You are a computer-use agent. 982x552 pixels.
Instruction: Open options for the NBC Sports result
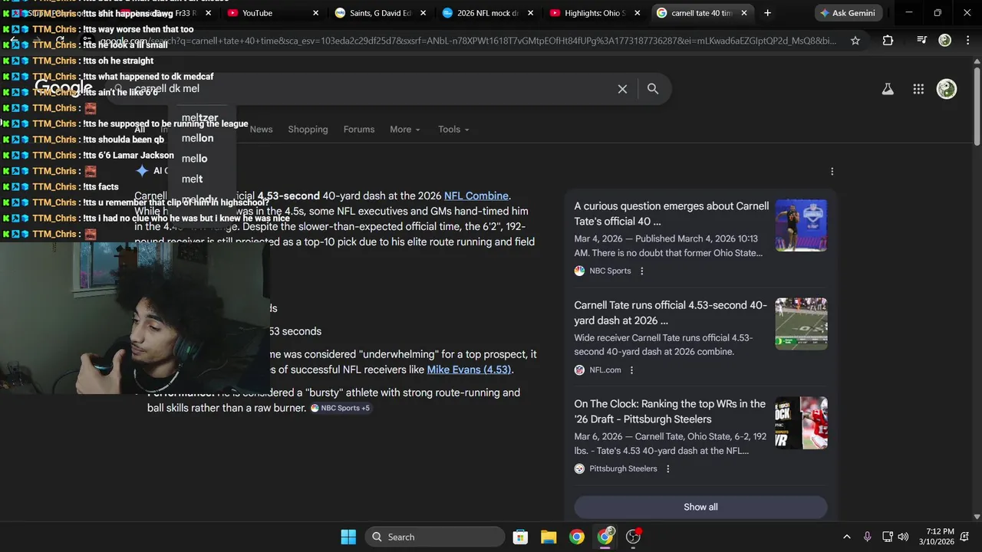pyautogui.click(x=642, y=271)
